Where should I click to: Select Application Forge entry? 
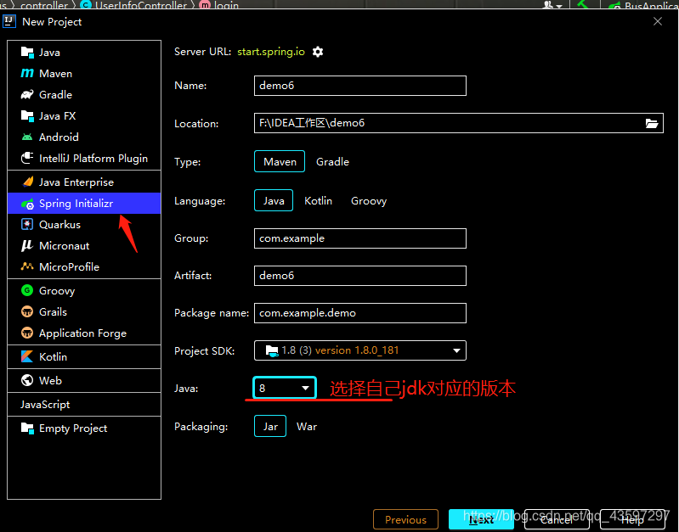[x=84, y=333]
